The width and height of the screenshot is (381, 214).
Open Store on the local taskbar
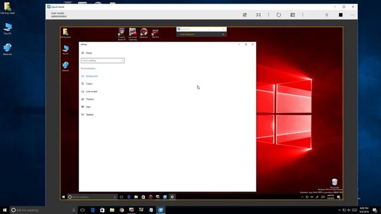[x=102, y=210]
